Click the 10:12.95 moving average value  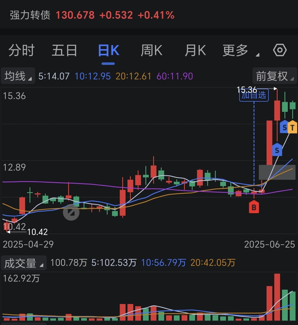pyautogui.click(x=92, y=76)
